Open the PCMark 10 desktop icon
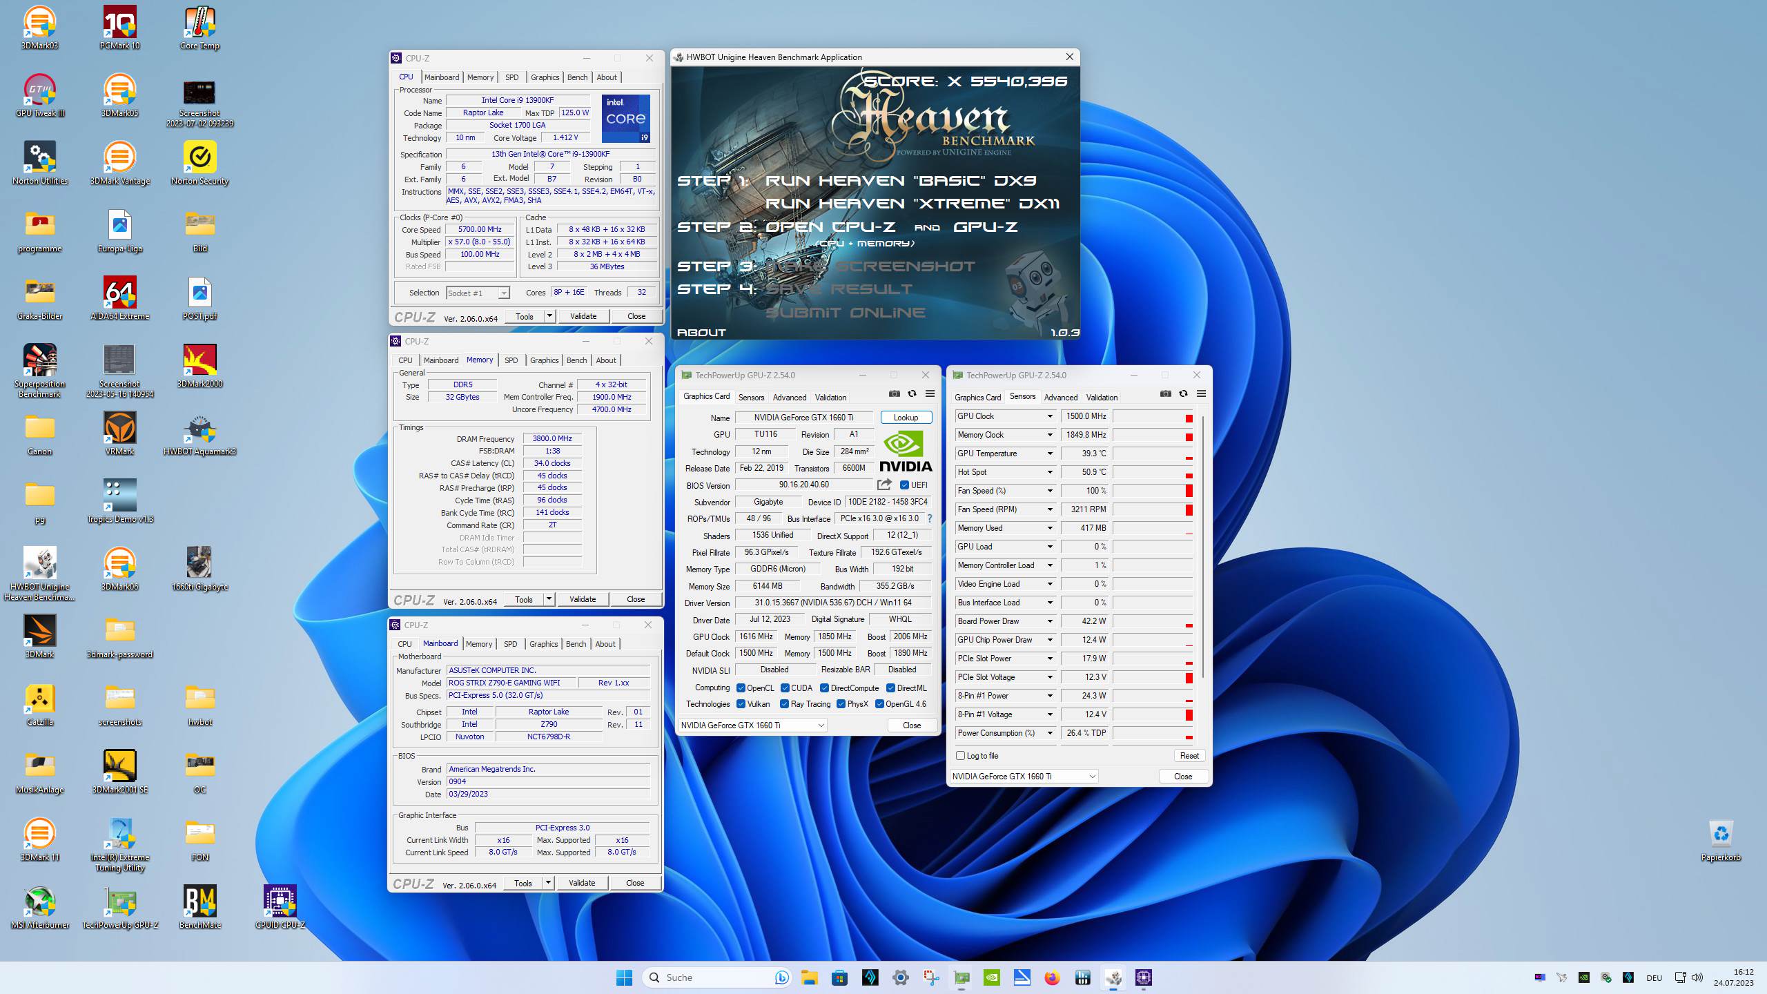Image resolution: width=1767 pixels, height=994 pixels. coord(119,28)
